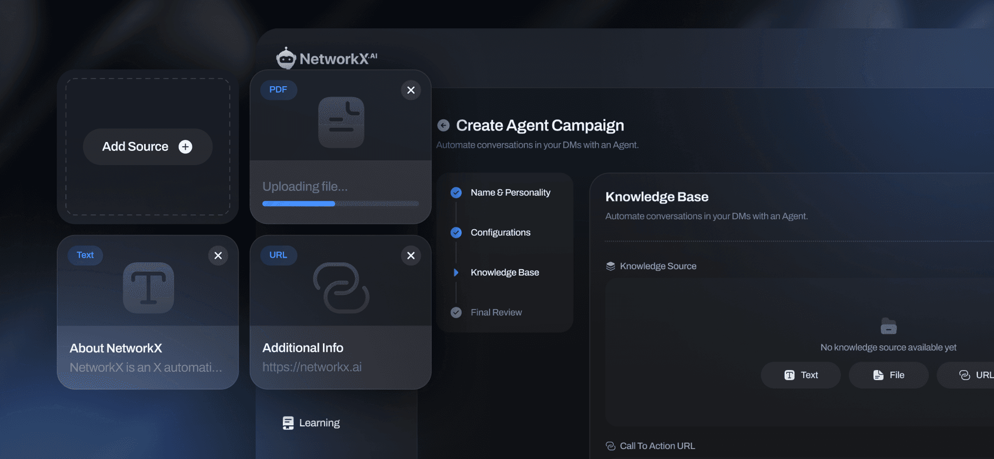Click the Add Source button
The height and width of the screenshot is (459, 994).
tap(148, 147)
